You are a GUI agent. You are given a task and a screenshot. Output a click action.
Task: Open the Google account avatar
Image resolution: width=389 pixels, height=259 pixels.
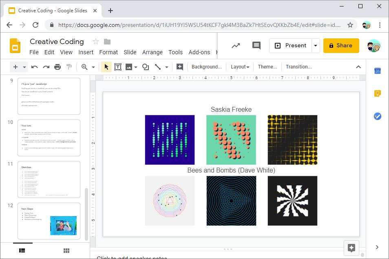[x=374, y=46]
